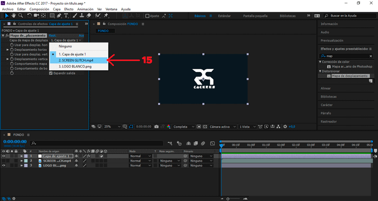The image size is (378, 201).
Task: Toggle the fx switch of Mapa de desplazamiento
Action: (7, 36)
